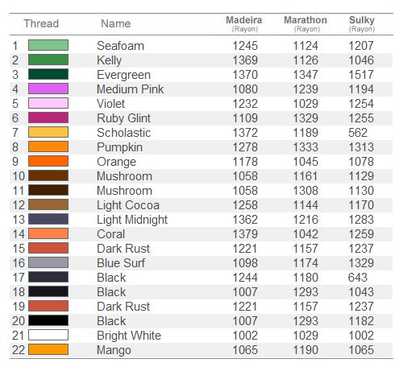This screenshot has width=403, height=367.
Task: Click the Name column header
Action: pyautogui.click(x=116, y=23)
